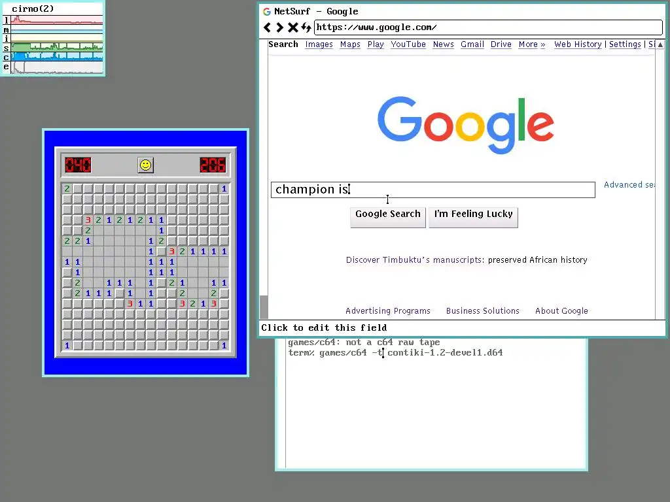The width and height of the screenshot is (670, 502).
Task: Open the Business Solutions link
Action: coord(483,311)
